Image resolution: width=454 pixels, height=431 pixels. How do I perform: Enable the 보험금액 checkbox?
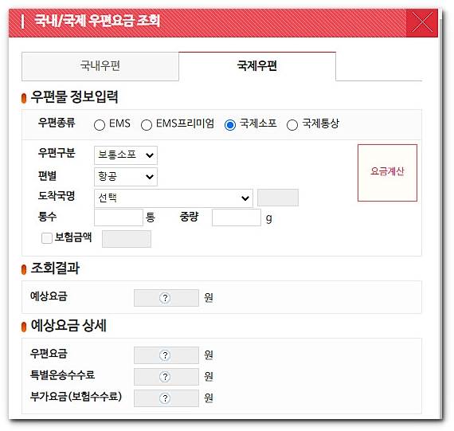pyautogui.click(x=47, y=238)
